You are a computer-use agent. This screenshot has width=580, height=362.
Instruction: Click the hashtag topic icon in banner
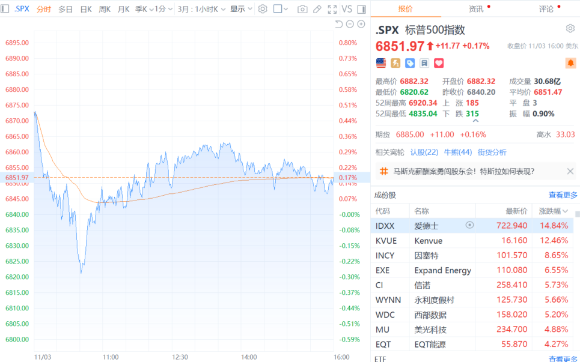(x=384, y=172)
